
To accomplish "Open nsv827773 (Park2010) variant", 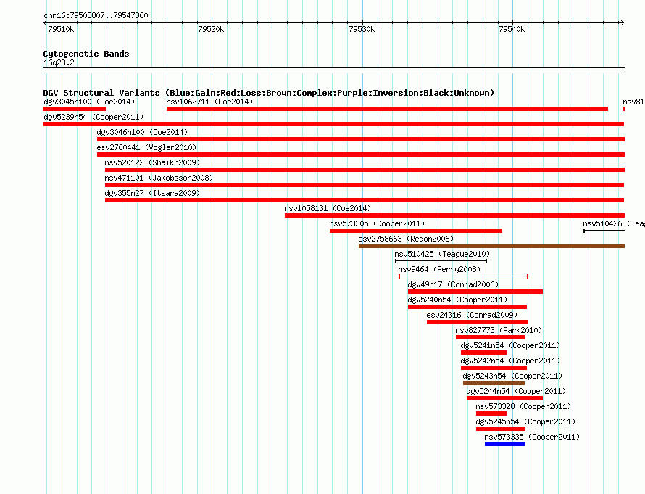I will coord(499,330).
